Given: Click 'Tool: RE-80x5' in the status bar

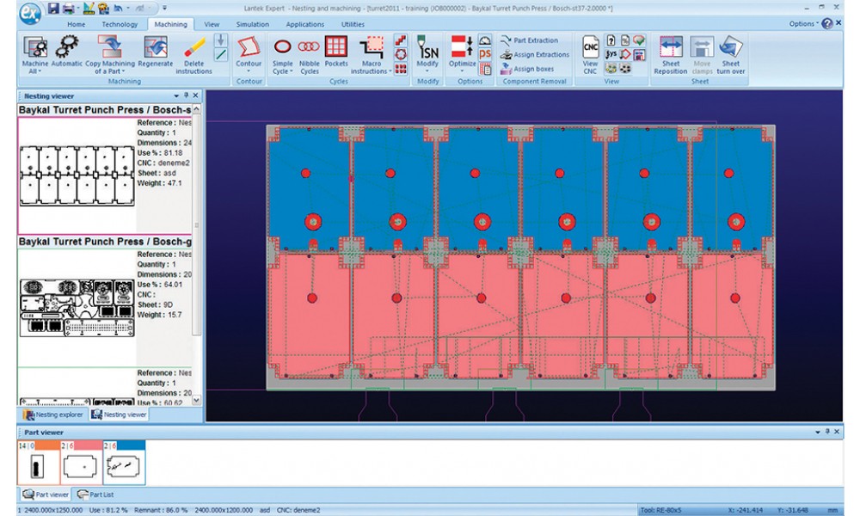Looking at the screenshot, I should (x=660, y=510).
